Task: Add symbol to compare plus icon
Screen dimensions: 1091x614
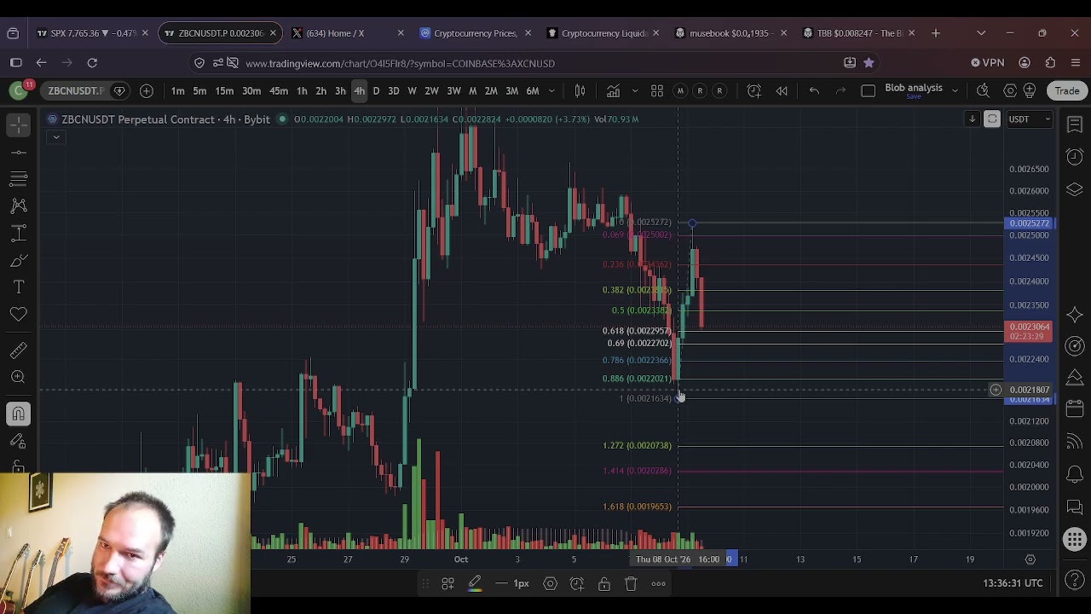Action: (x=147, y=90)
